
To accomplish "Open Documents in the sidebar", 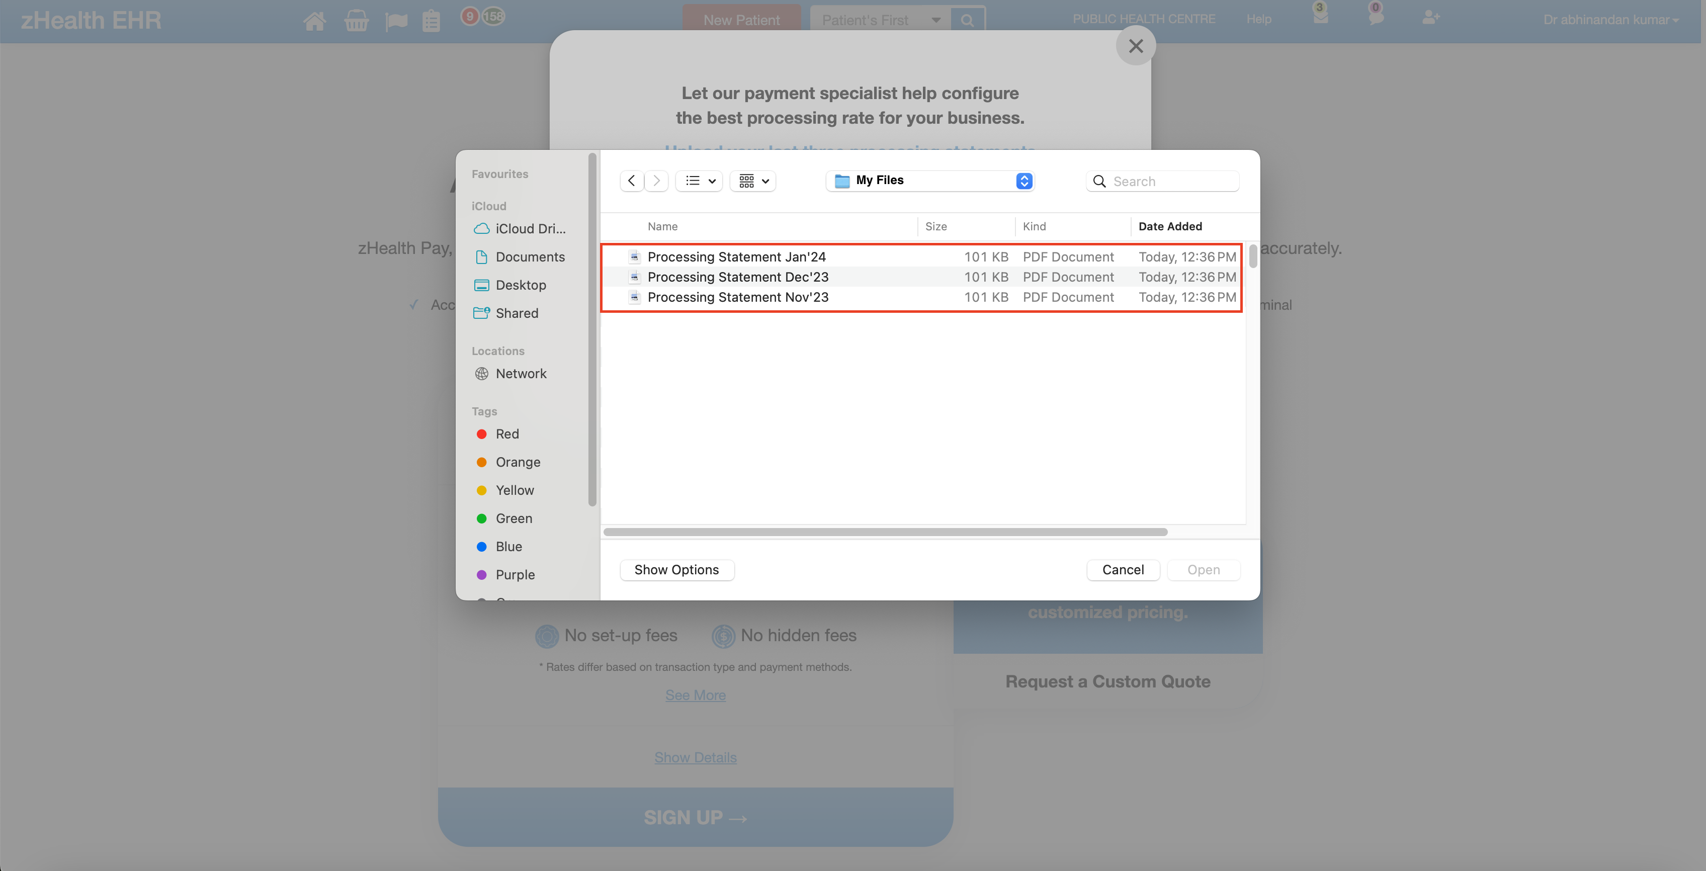I will click(520, 257).
